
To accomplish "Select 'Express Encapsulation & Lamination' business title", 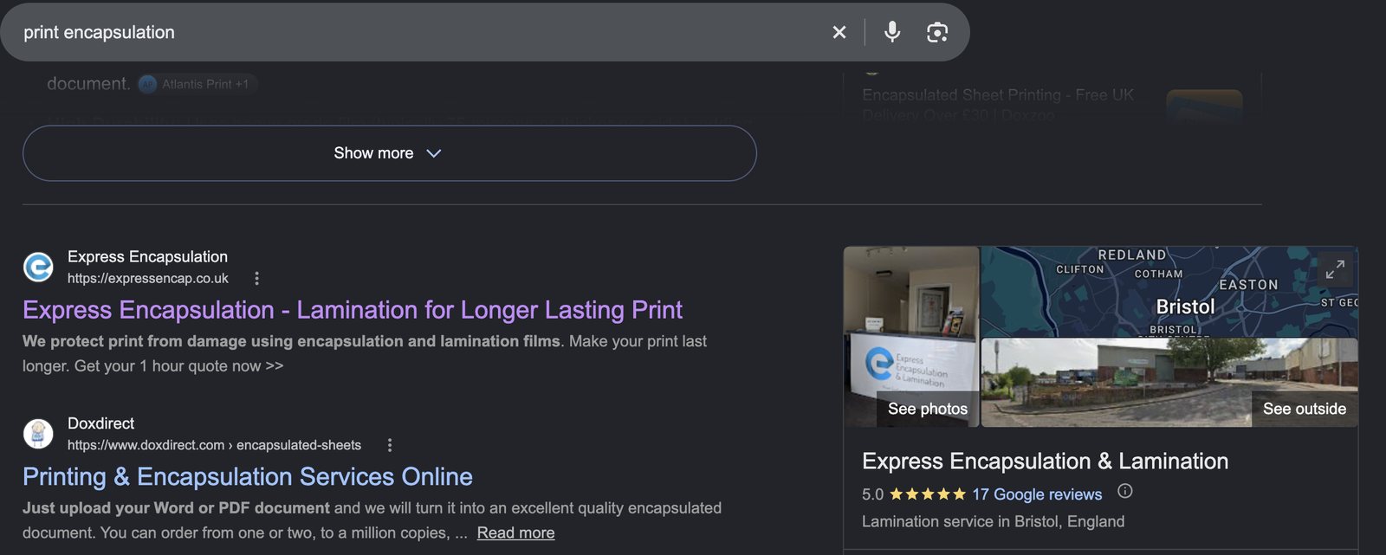I will pyautogui.click(x=1045, y=461).
